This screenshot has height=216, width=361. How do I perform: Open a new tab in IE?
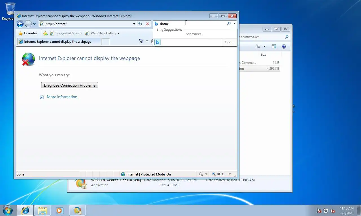point(105,42)
